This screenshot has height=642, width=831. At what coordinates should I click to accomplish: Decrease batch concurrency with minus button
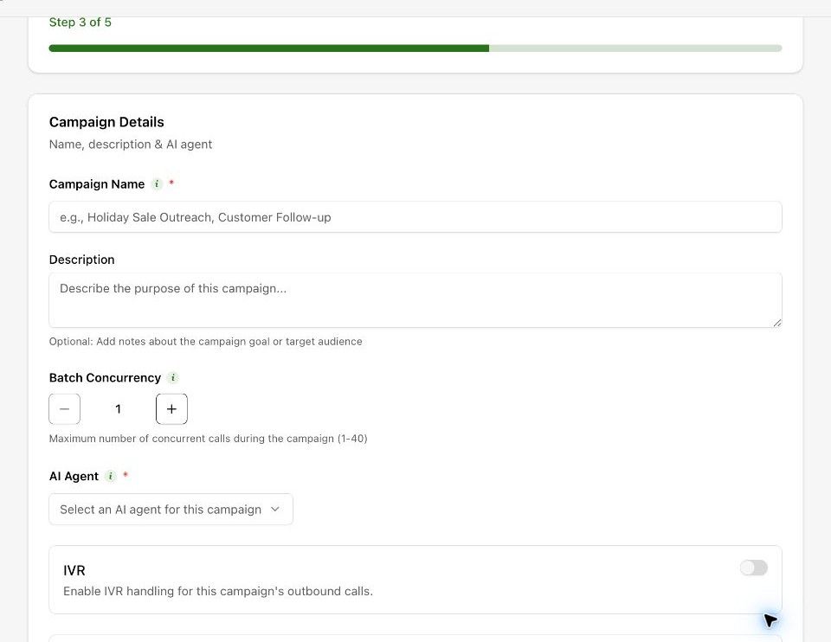click(65, 409)
